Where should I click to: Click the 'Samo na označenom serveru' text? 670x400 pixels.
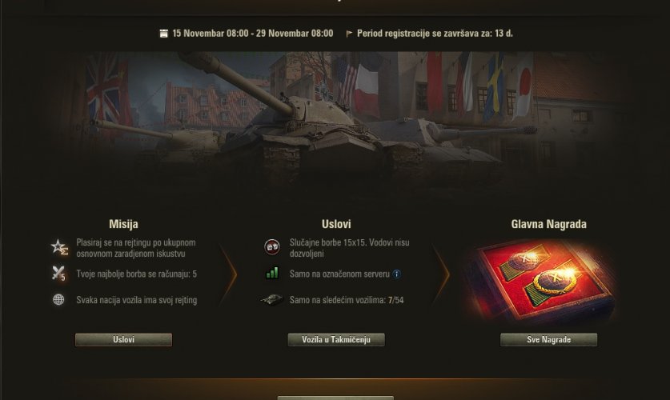[x=339, y=274]
